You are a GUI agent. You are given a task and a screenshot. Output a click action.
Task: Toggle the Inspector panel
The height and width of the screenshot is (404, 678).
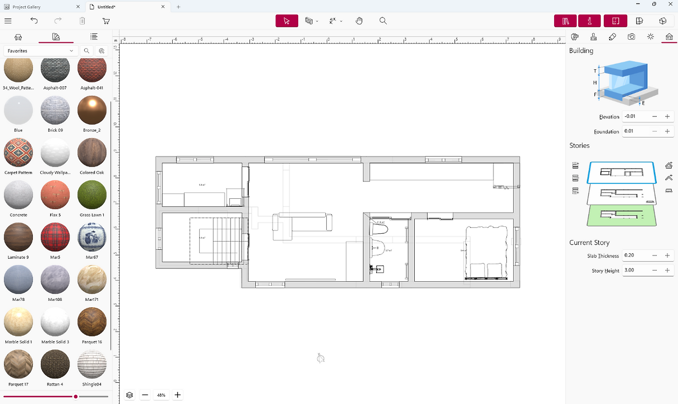point(590,21)
